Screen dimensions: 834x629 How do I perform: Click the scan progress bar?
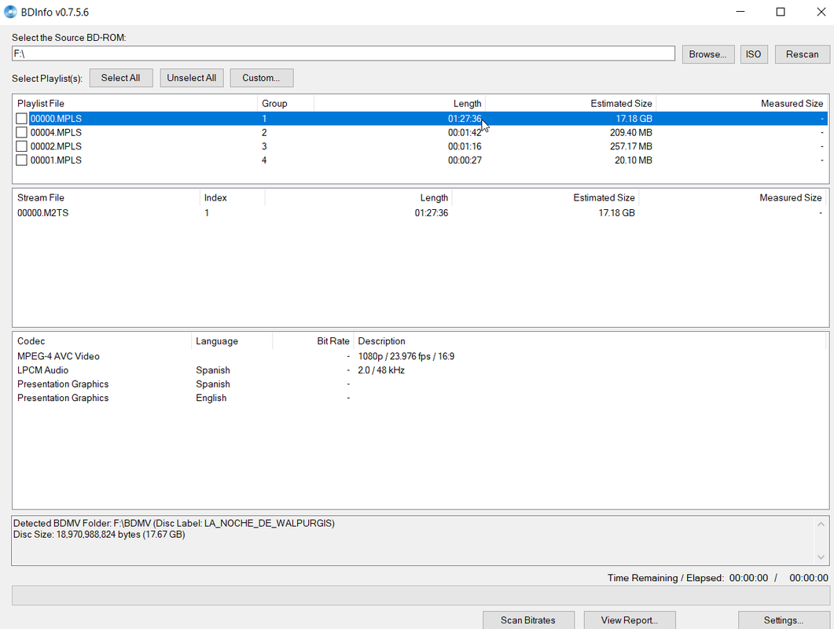[x=421, y=595]
